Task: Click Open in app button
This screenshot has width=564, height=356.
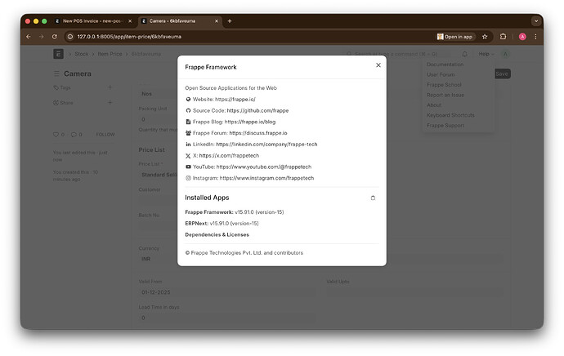Action: pos(455,37)
